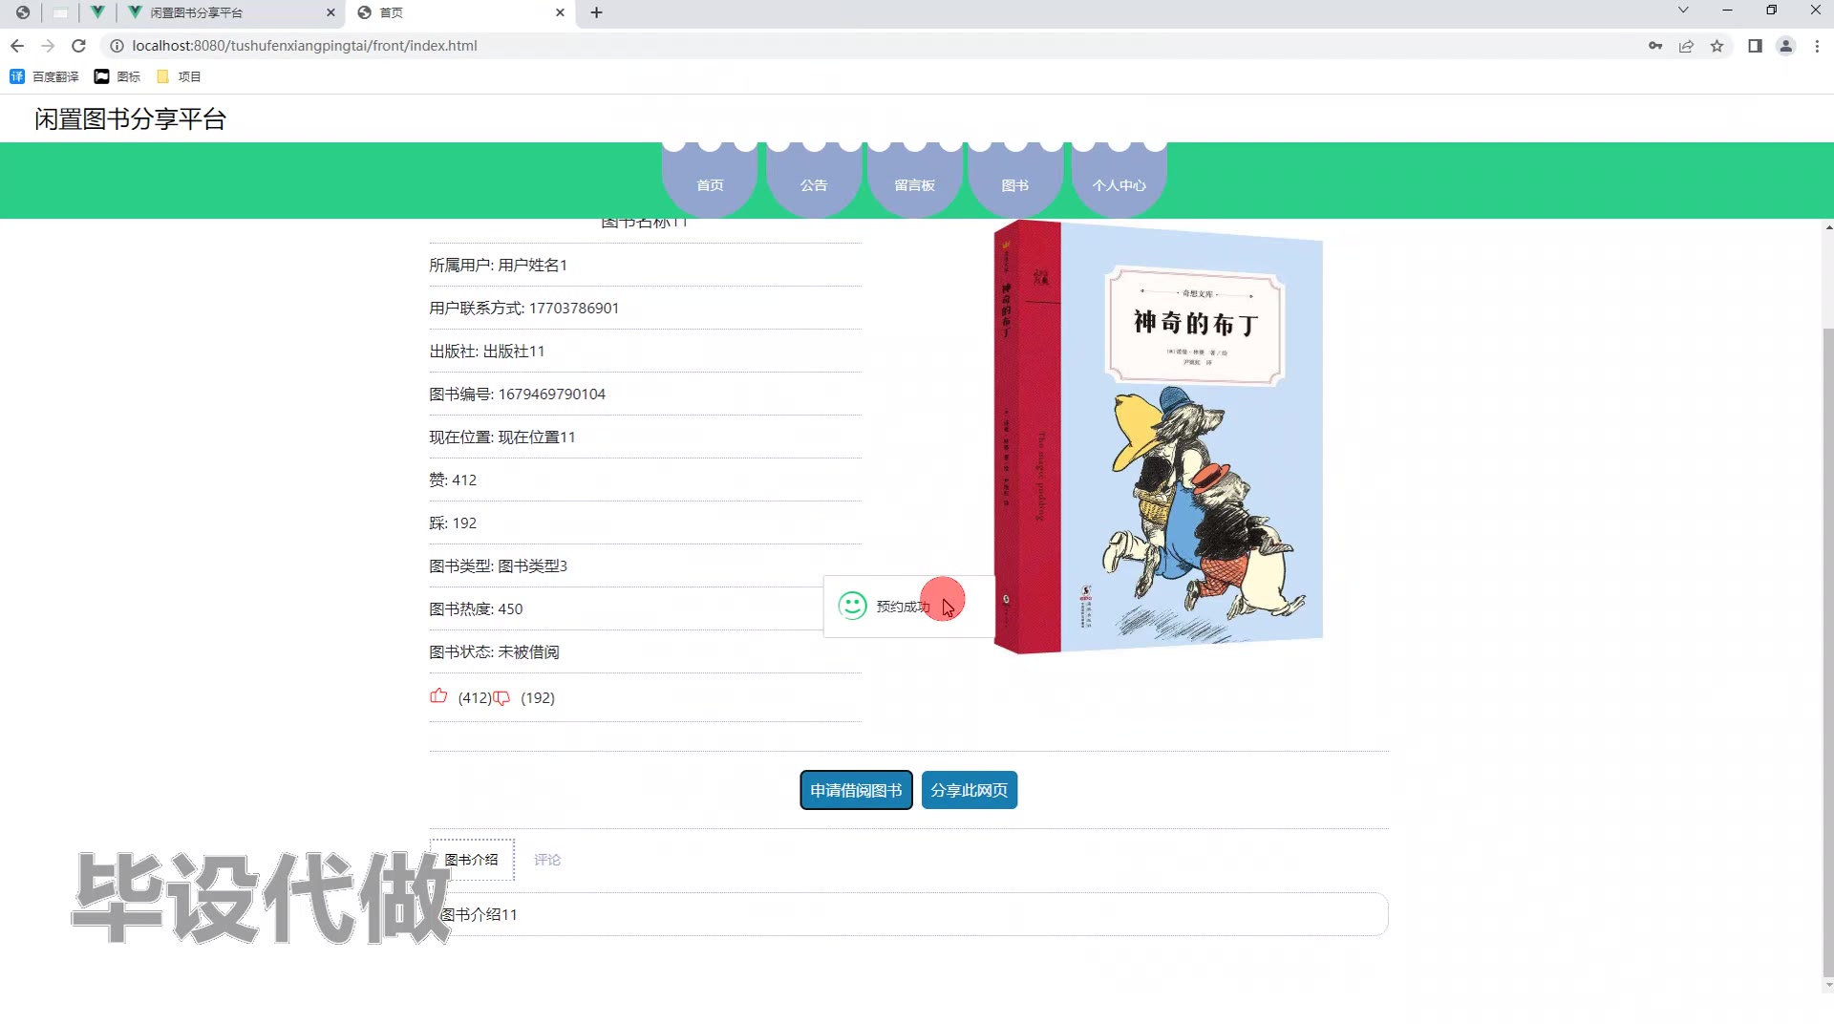Click the first pinned tab globe icon
Screen dimensions: 1834x1024
pos(23,12)
